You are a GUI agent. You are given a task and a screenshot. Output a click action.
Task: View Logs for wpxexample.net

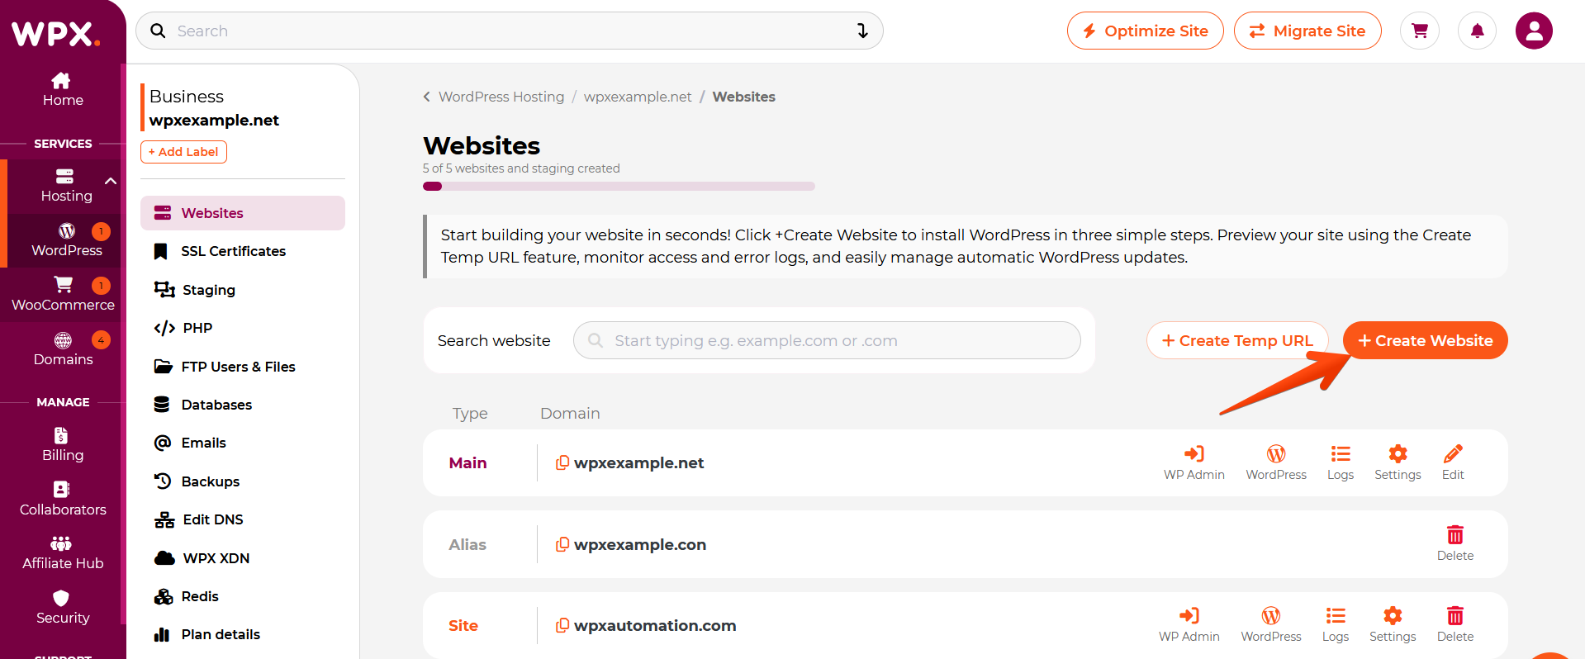click(1340, 462)
